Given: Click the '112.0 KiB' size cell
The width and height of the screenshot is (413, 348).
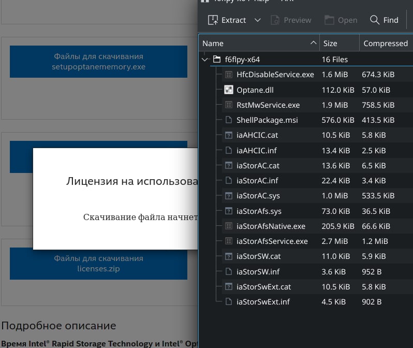Looking at the screenshot, I should coord(338,90).
